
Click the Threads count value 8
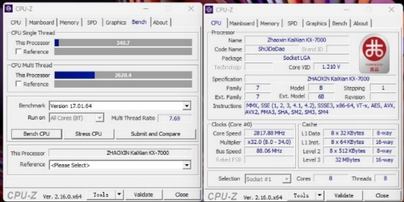coord(385,179)
